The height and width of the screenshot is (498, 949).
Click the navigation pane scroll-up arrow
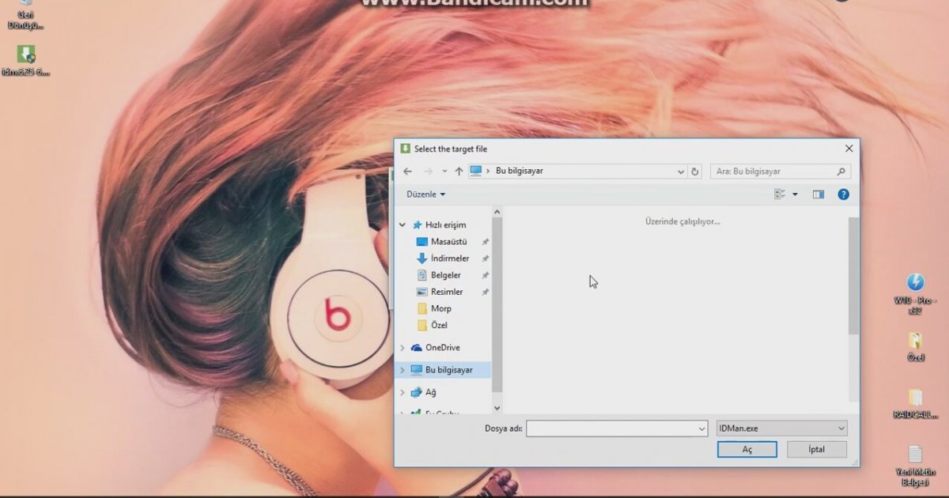[497, 212]
